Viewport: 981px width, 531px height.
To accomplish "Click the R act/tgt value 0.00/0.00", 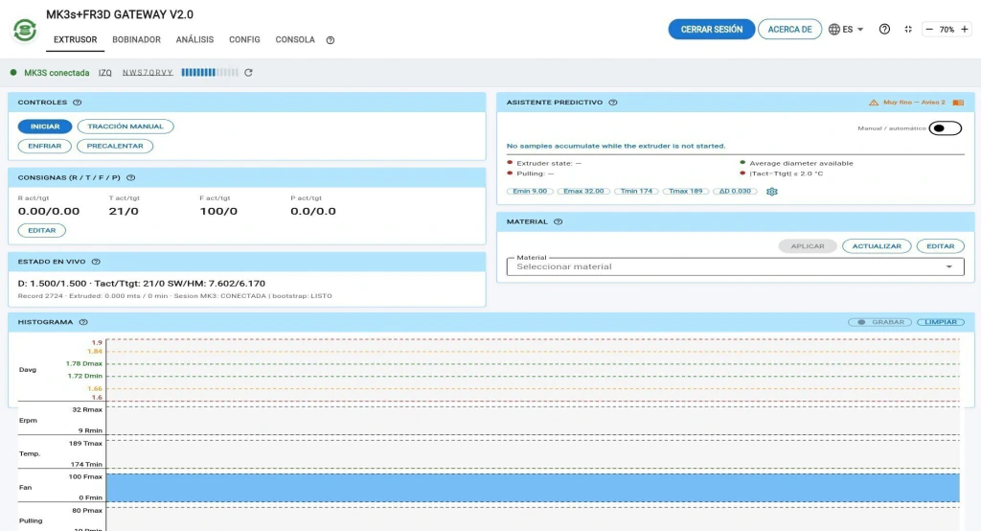I will click(x=49, y=212).
